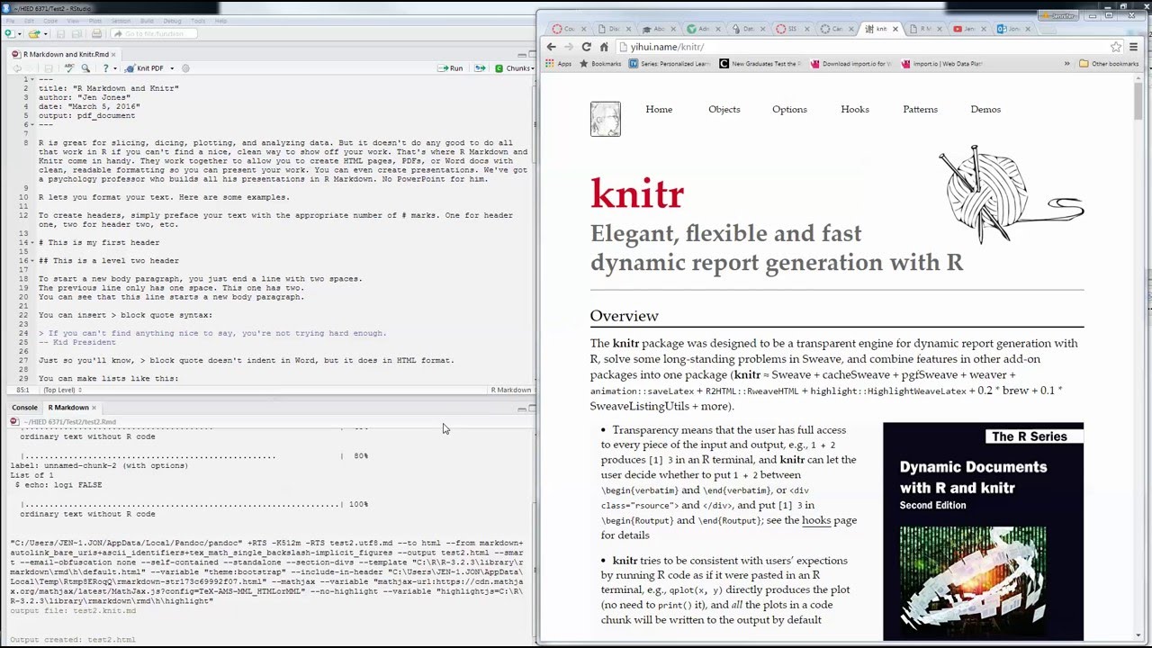This screenshot has width=1152, height=648.
Task: Follow the 'hooks' hyperlink in Transparency bullet
Action: click(815, 520)
